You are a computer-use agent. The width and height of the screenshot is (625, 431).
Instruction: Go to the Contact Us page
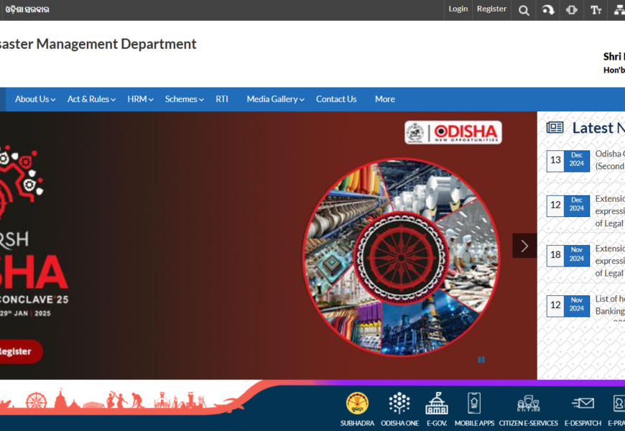pyautogui.click(x=336, y=99)
